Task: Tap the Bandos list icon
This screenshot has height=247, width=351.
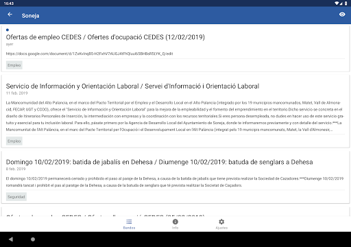Action: tap(129, 222)
